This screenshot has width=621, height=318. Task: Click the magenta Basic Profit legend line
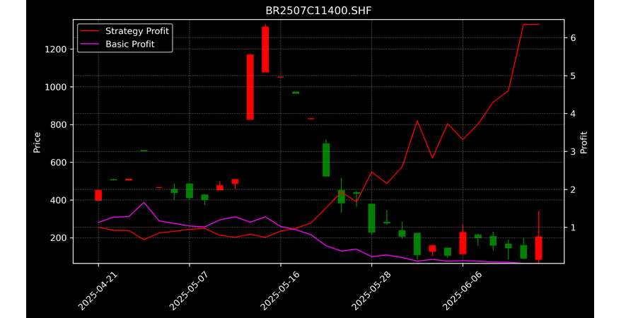[x=89, y=45]
